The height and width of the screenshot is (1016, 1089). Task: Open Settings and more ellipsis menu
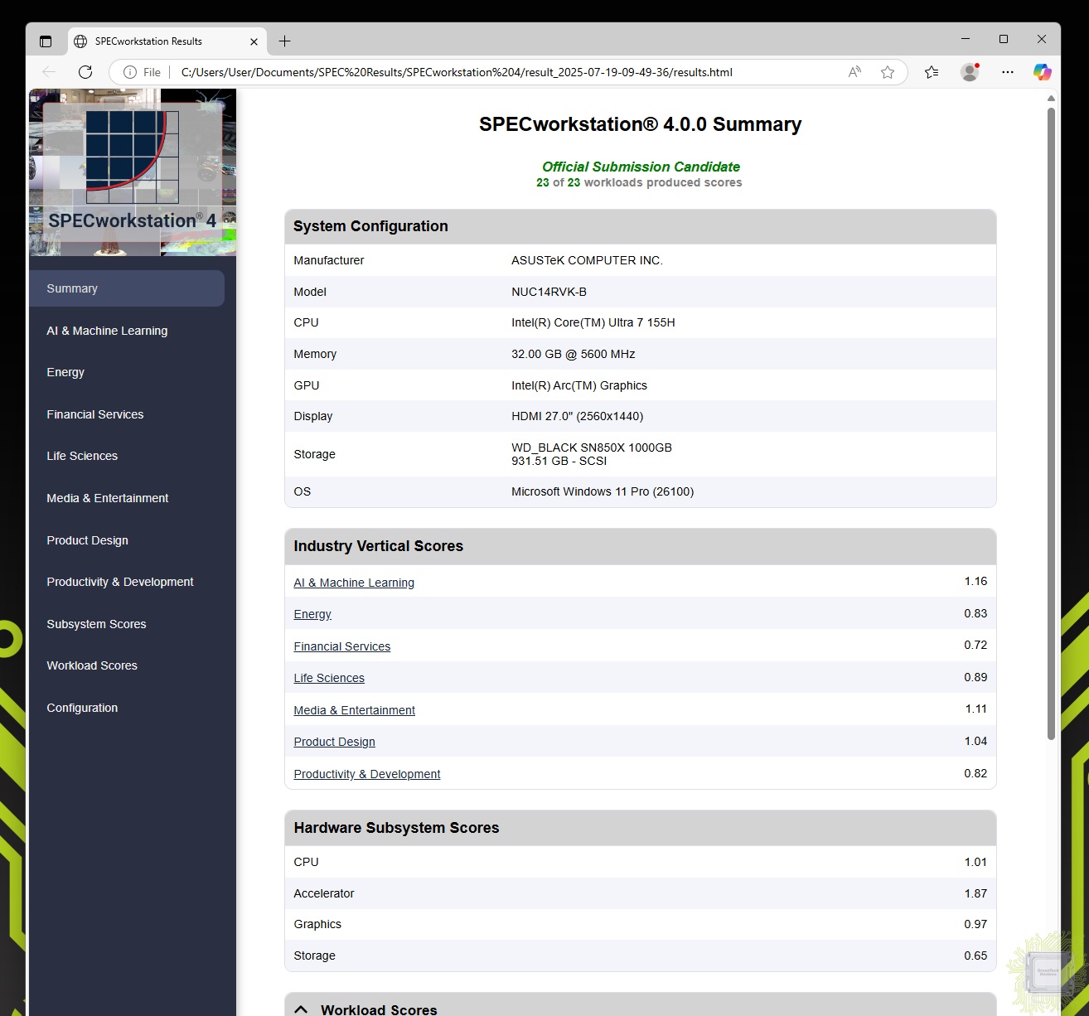pos(1007,72)
